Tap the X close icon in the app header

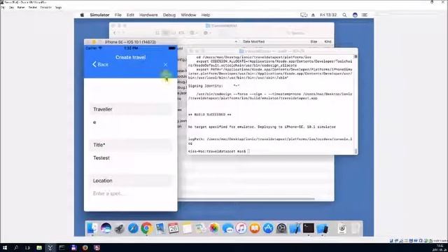(x=165, y=65)
